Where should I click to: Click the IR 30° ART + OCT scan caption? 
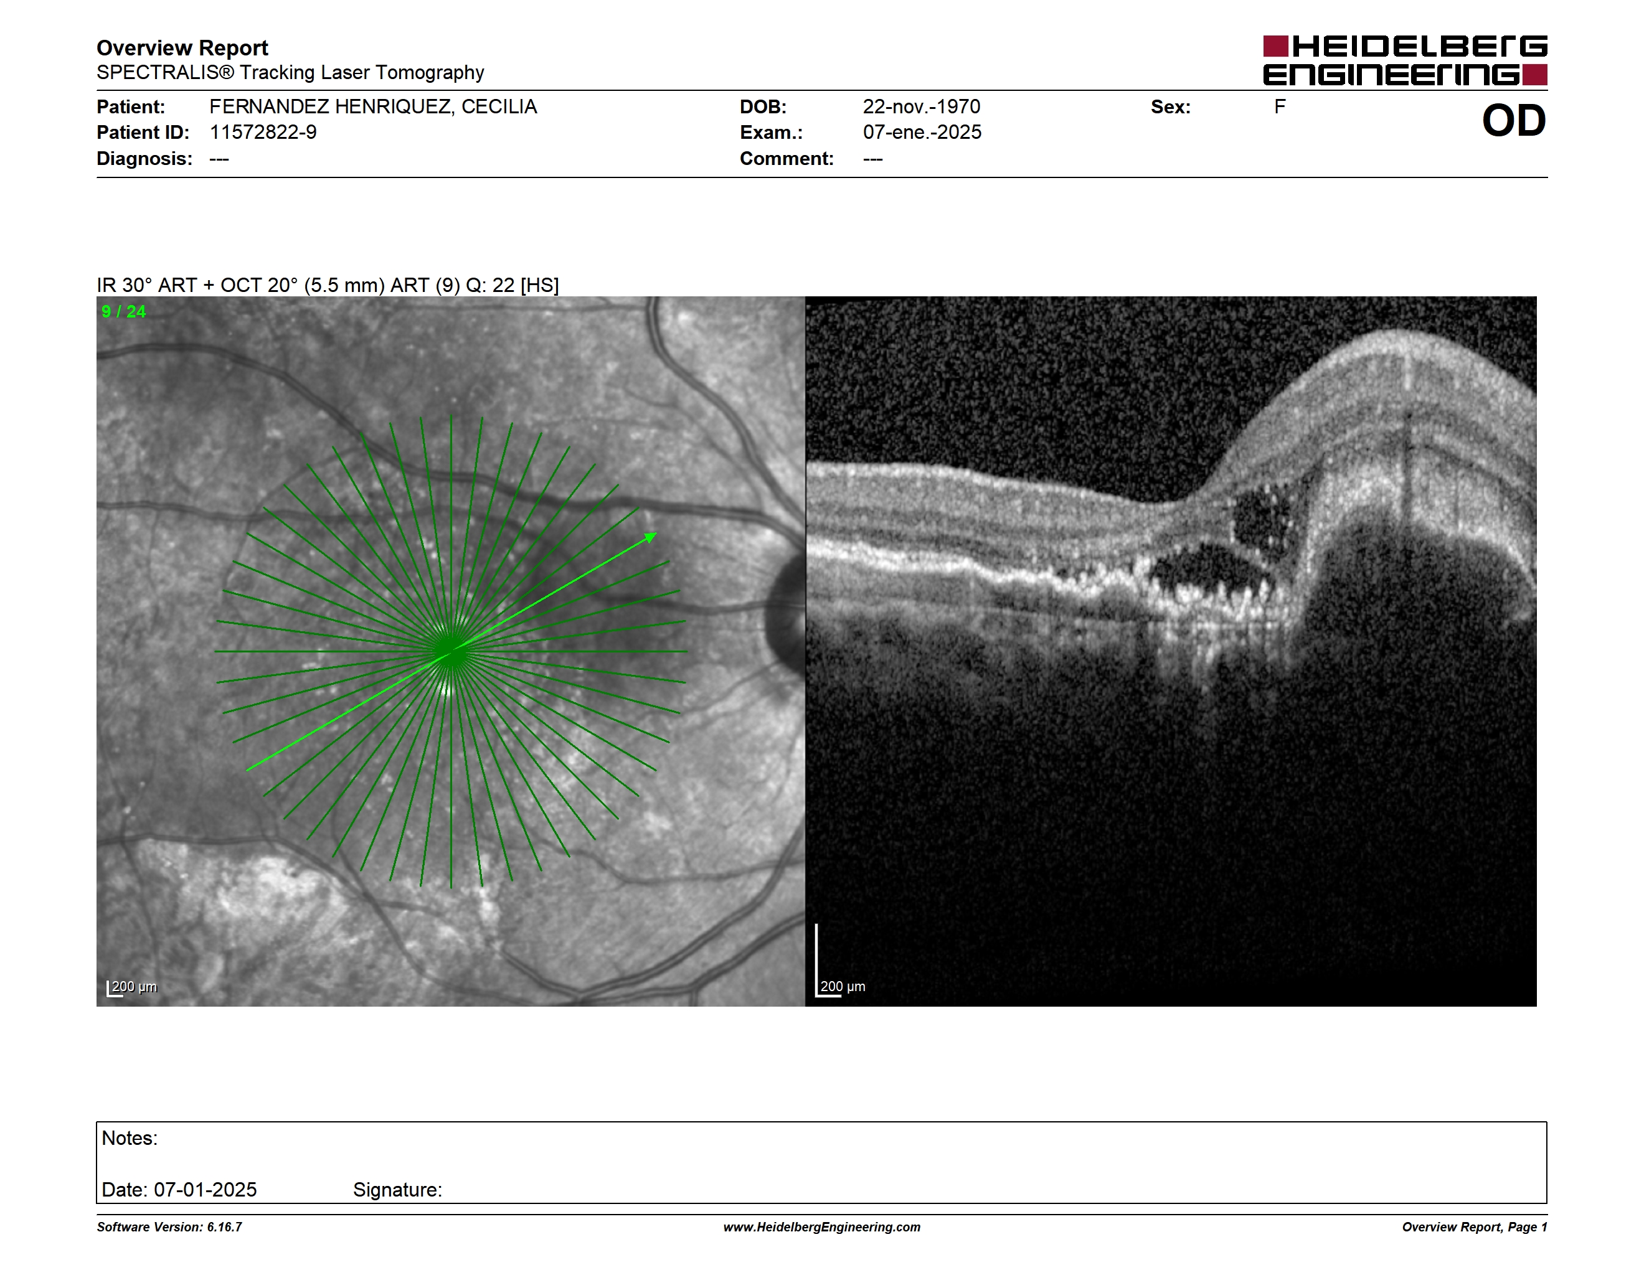[x=328, y=285]
